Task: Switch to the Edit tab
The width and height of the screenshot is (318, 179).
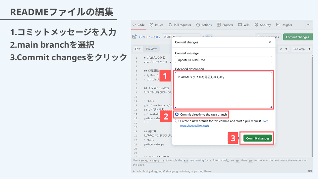Action: pos(138,49)
